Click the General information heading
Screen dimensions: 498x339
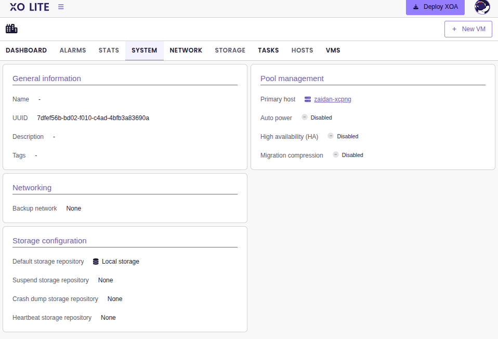coord(47,79)
